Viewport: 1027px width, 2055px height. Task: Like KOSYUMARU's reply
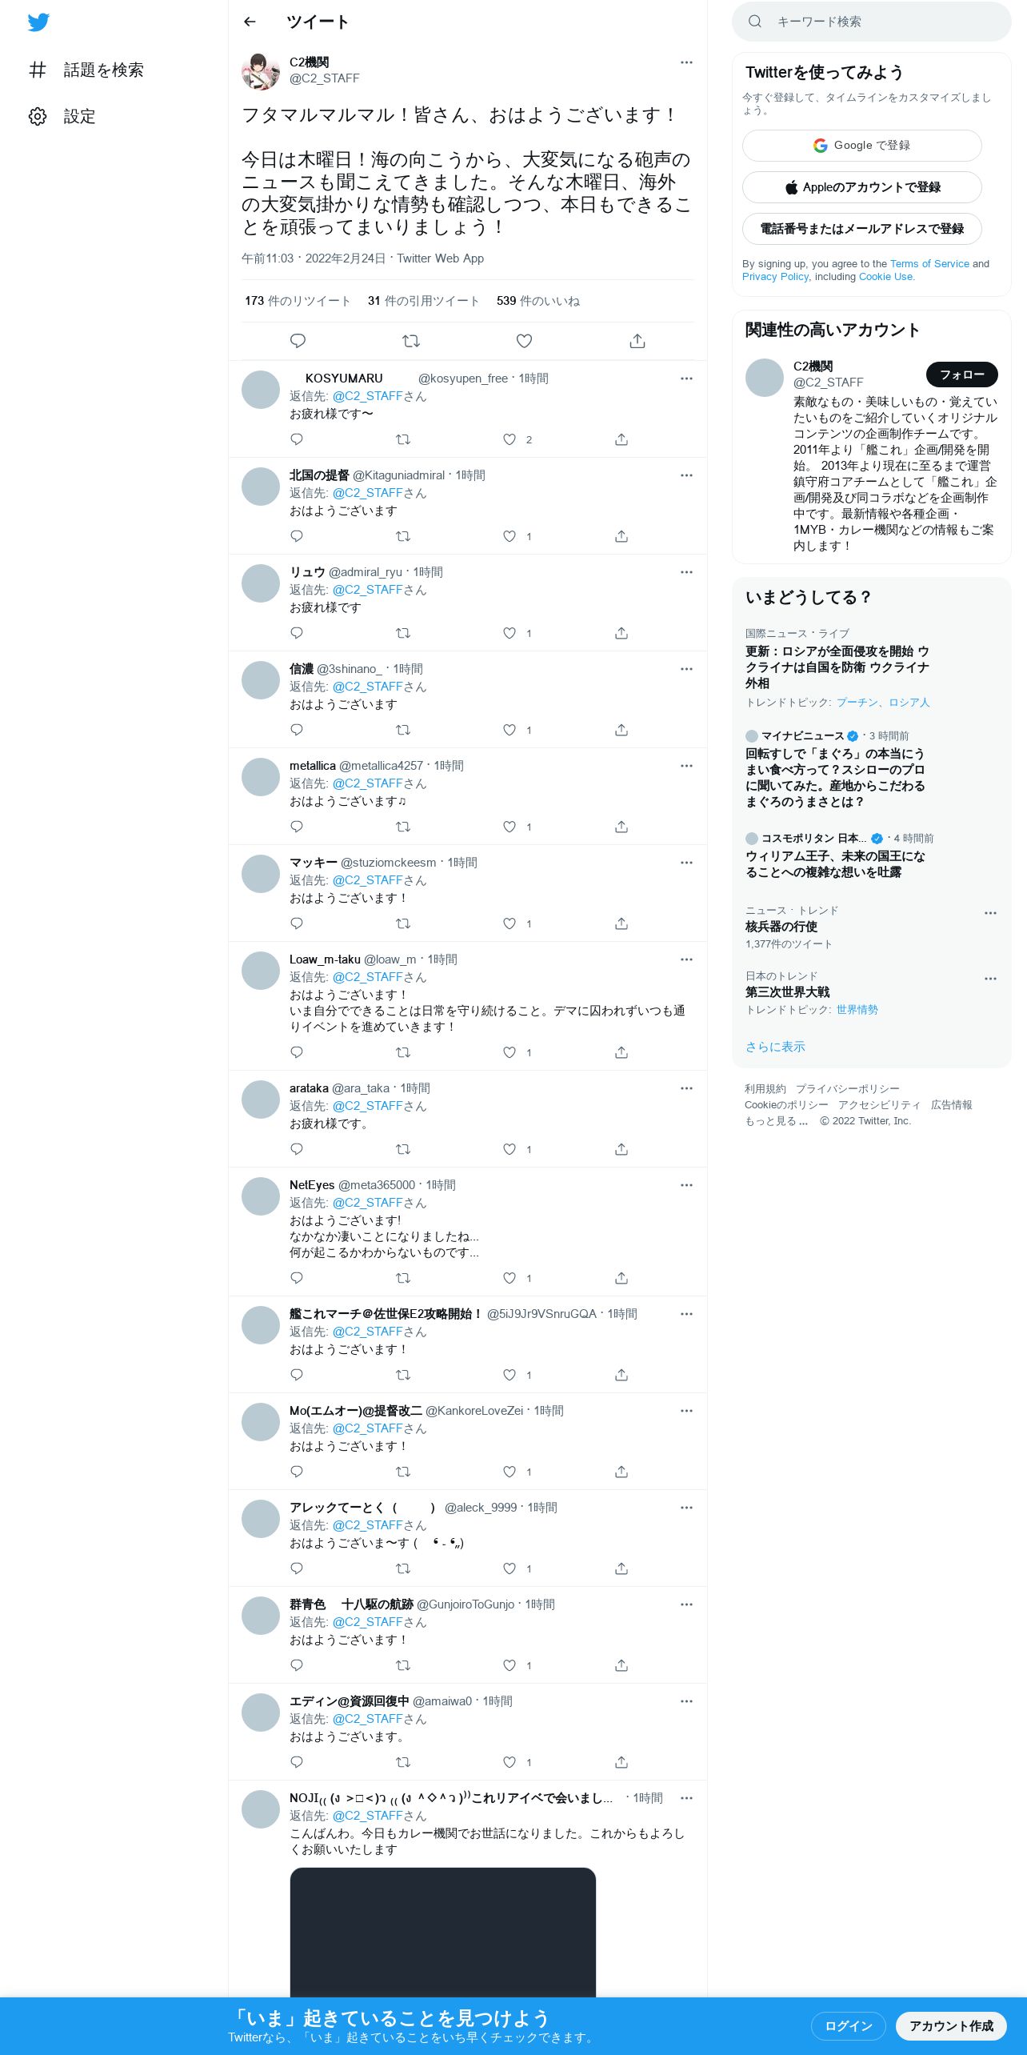click(x=510, y=439)
